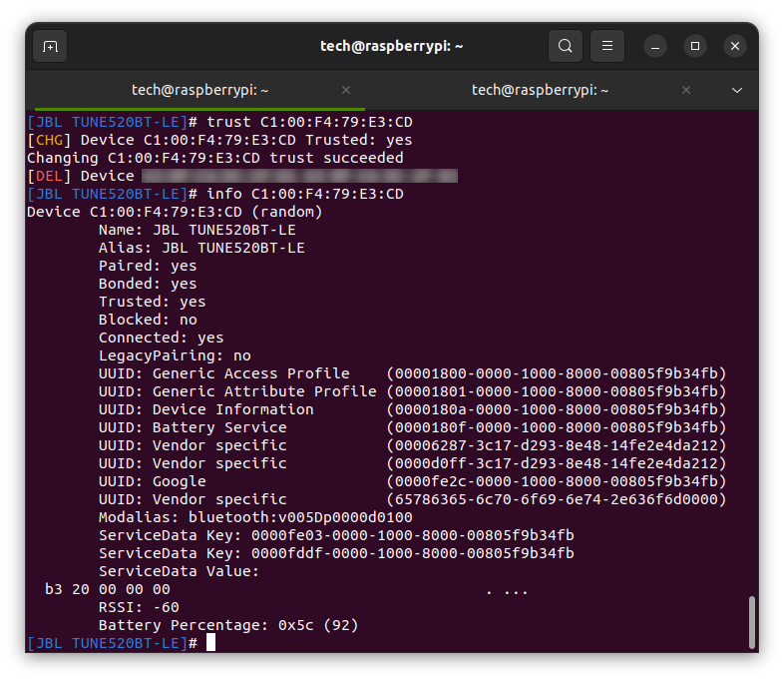The height and width of the screenshot is (681, 784).
Task: Click the 'Blocked: no' line
Action: (x=148, y=321)
